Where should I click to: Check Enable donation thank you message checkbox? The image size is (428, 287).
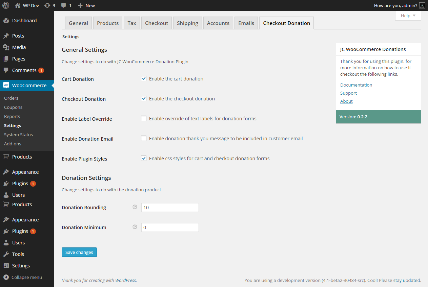[144, 139]
